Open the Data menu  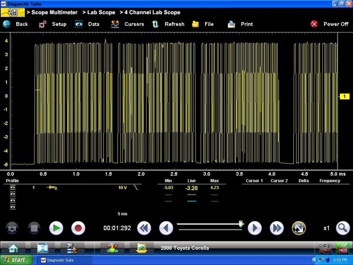94,24
